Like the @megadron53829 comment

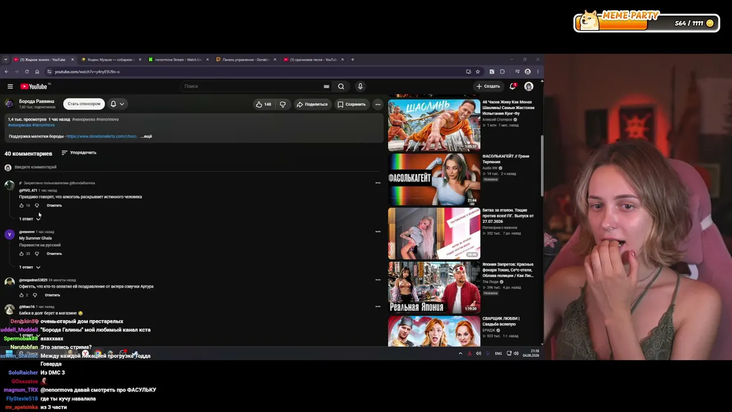(x=22, y=295)
